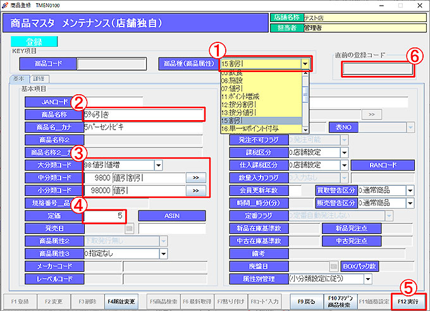The width and height of the screenshot is (430, 311).
Task: Click the F11 価格設定 button
Action: point(374,302)
